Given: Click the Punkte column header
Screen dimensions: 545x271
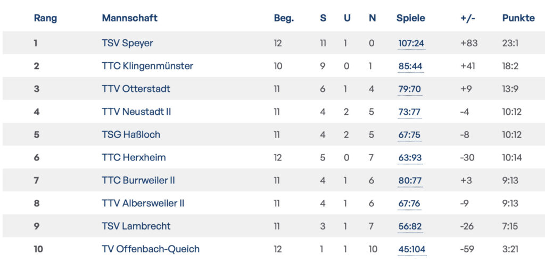Looking at the screenshot, I should pos(518,18).
